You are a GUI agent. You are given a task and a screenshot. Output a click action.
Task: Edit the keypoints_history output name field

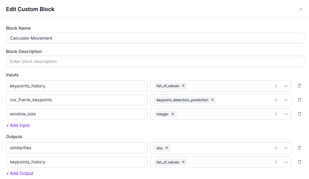[77, 162]
